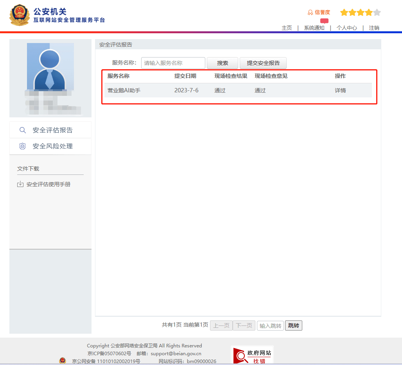Switch to the 主页 menu item

(287, 28)
